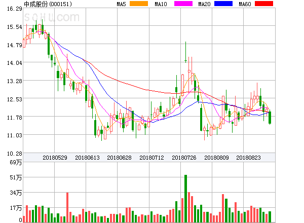304x223 pixels.
Task: Click the 13.28 price axis label
Action: pyautogui.click(x=15, y=81)
